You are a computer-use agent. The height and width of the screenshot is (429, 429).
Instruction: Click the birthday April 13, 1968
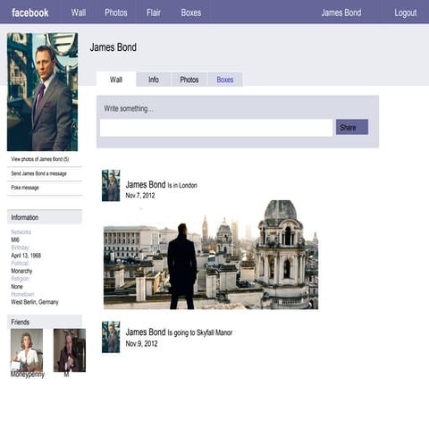tap(26, 256)
